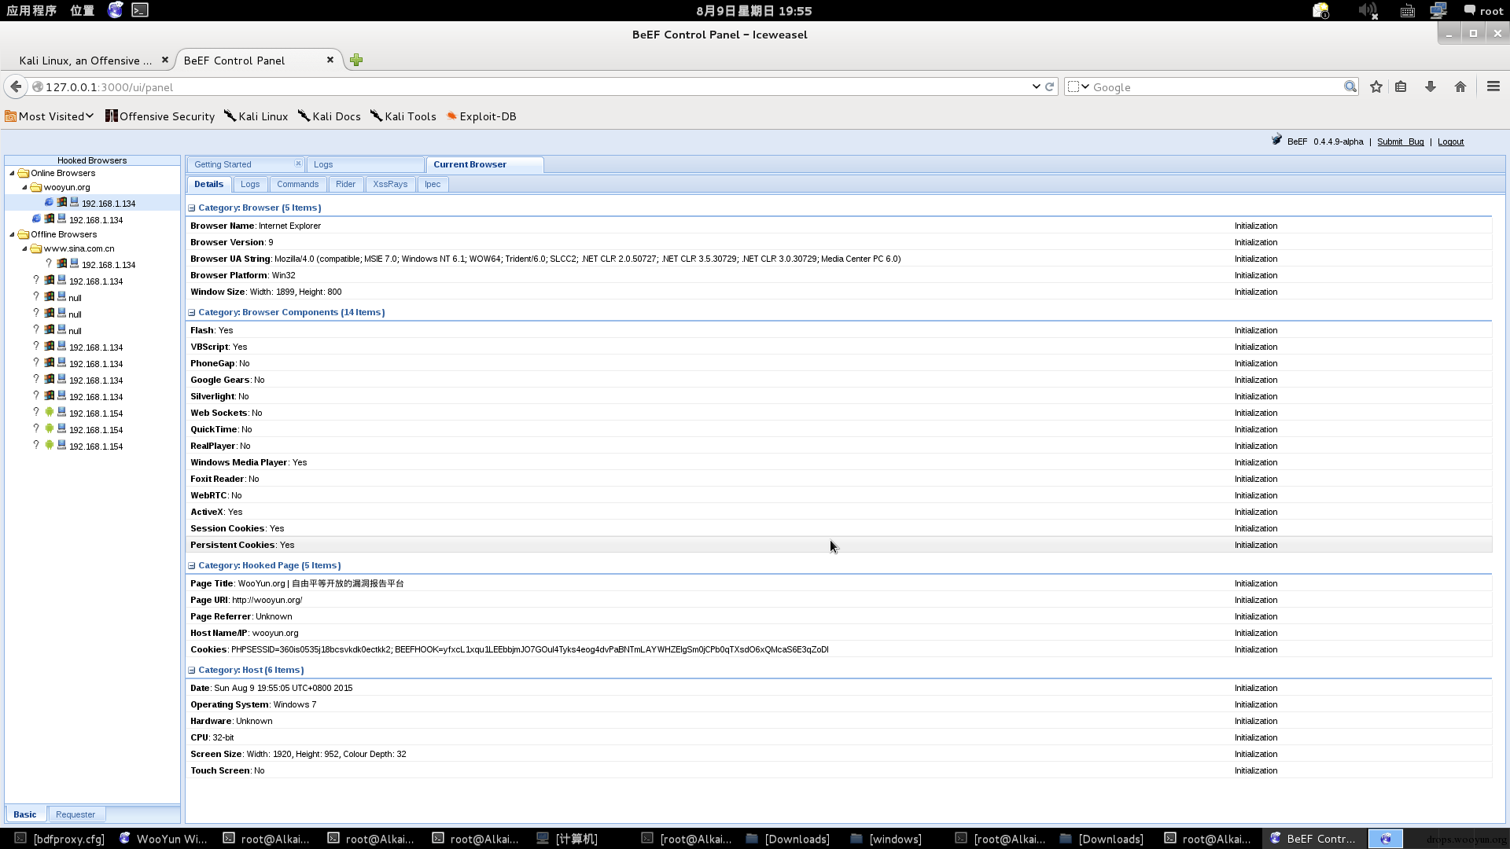The height and width of the screenshot is (849, 1510).
Task: Reload the page with the refresh icon
Action: point(1049,86)
